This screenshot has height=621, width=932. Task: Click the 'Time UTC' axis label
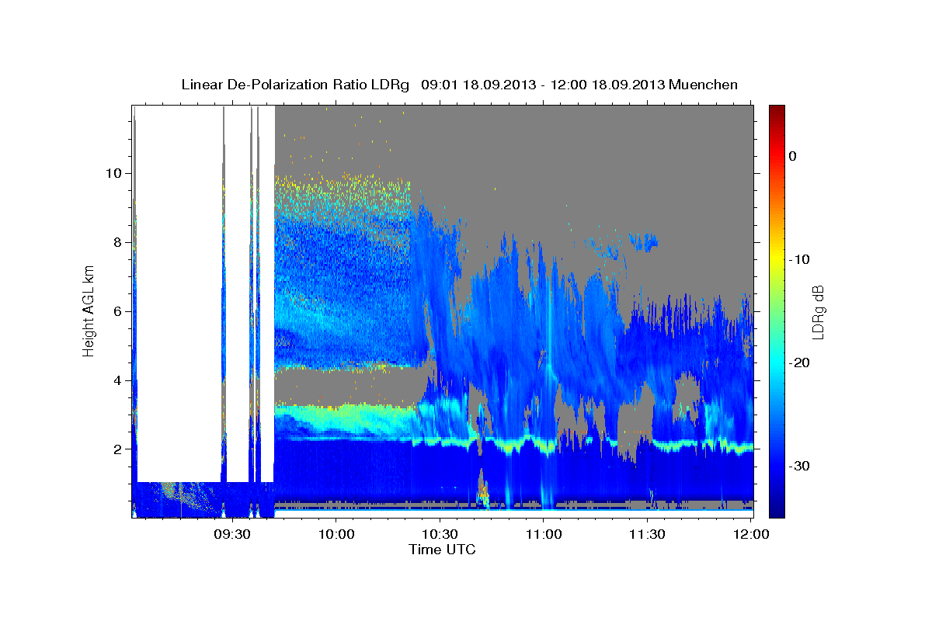(442, 550)
